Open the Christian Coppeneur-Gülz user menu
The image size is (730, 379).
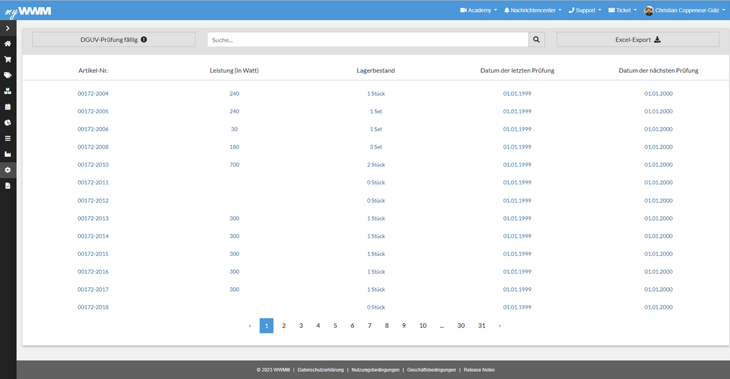685,10
